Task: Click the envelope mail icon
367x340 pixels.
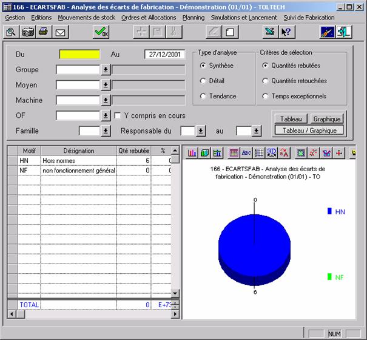Action: 61,32
